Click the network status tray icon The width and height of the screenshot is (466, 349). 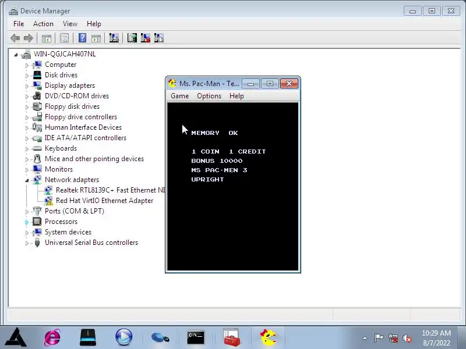click(393, 338)
